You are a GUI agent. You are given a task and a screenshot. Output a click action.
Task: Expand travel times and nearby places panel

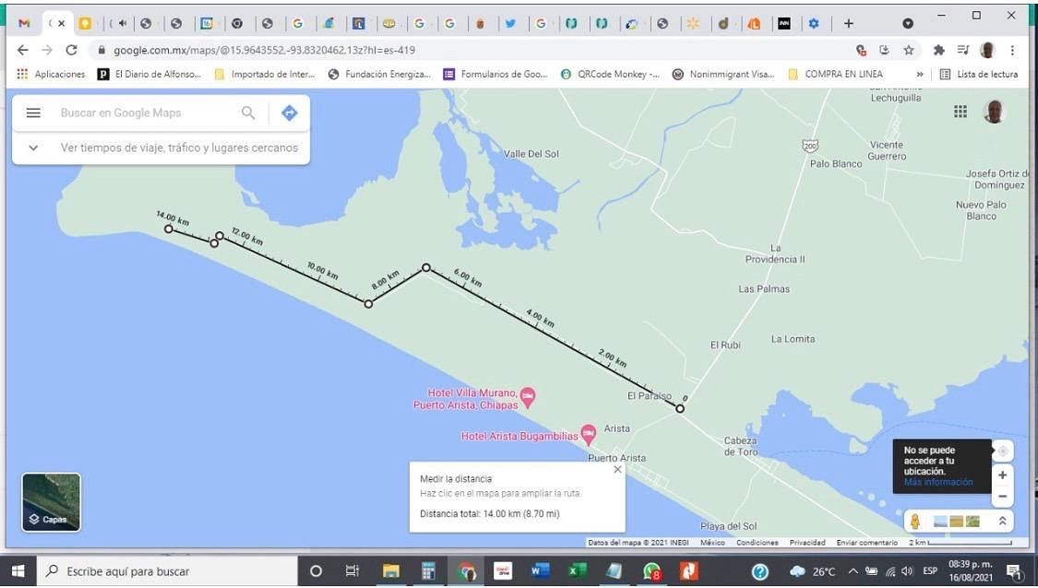click(x=34, y=147)
